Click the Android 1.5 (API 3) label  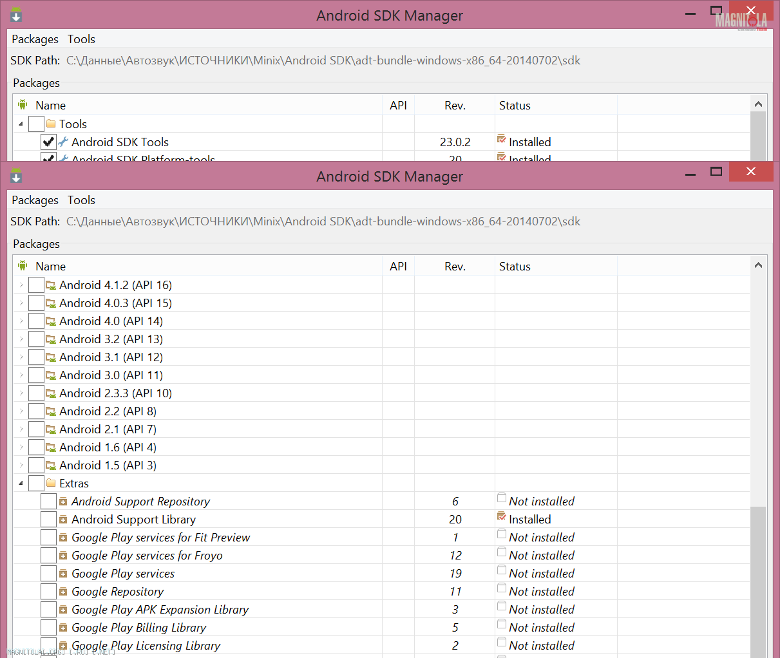tap(108, 465)
